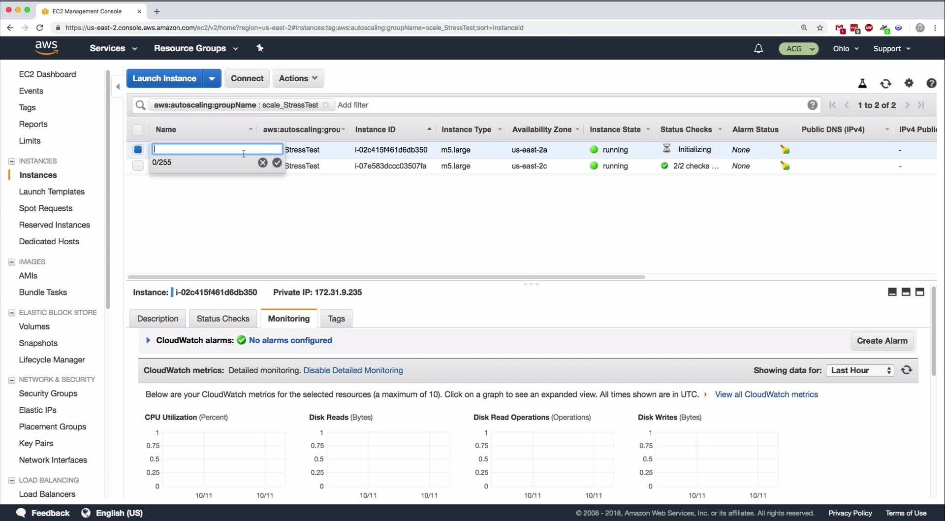Open the Ohio region dropdown
Screen dimensions: 945x521
coord(846,48)
